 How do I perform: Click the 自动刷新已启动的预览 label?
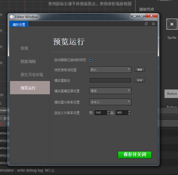coord(70,60)
